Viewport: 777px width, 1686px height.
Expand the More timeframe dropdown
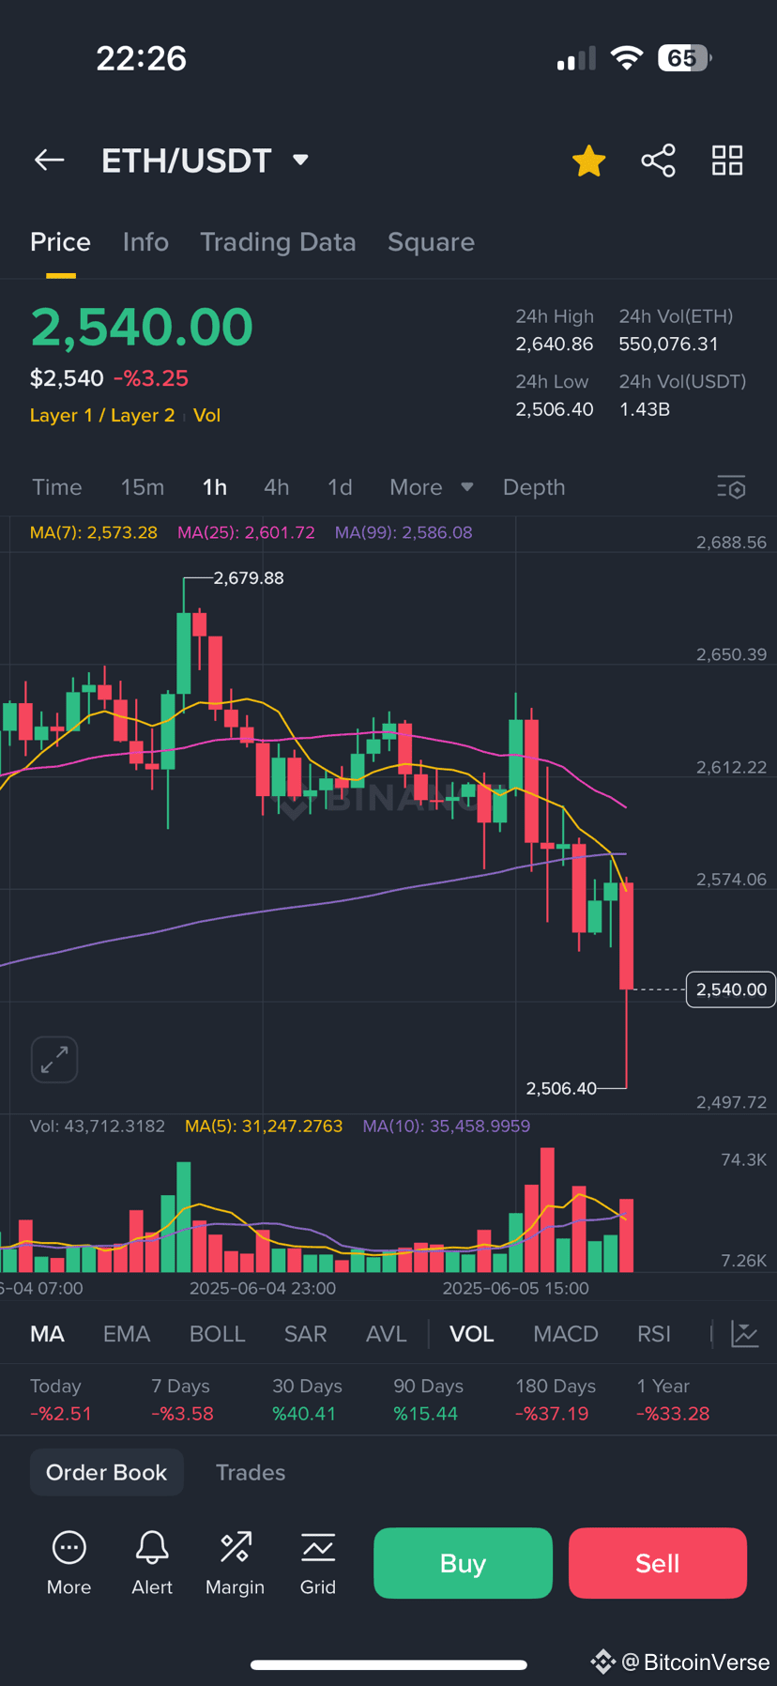click(432, 487)
